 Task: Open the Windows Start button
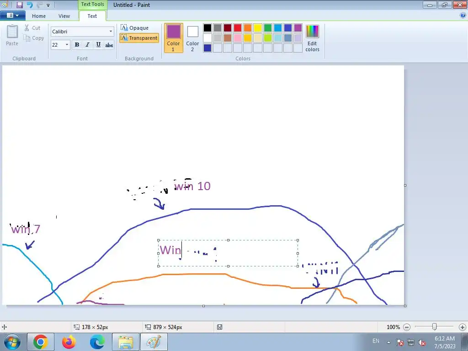[12, 342]
